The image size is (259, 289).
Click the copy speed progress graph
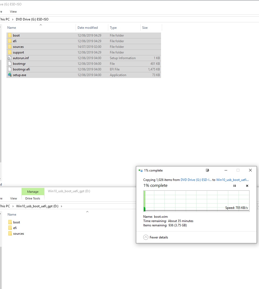coord(196,201)
